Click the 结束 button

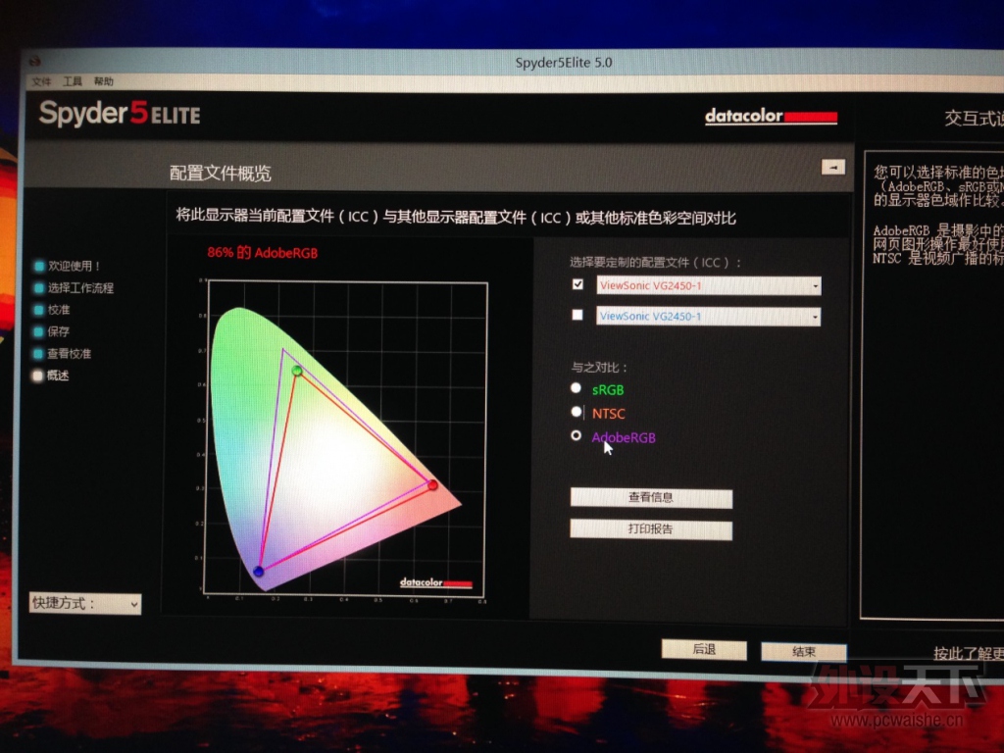(804, 651)
